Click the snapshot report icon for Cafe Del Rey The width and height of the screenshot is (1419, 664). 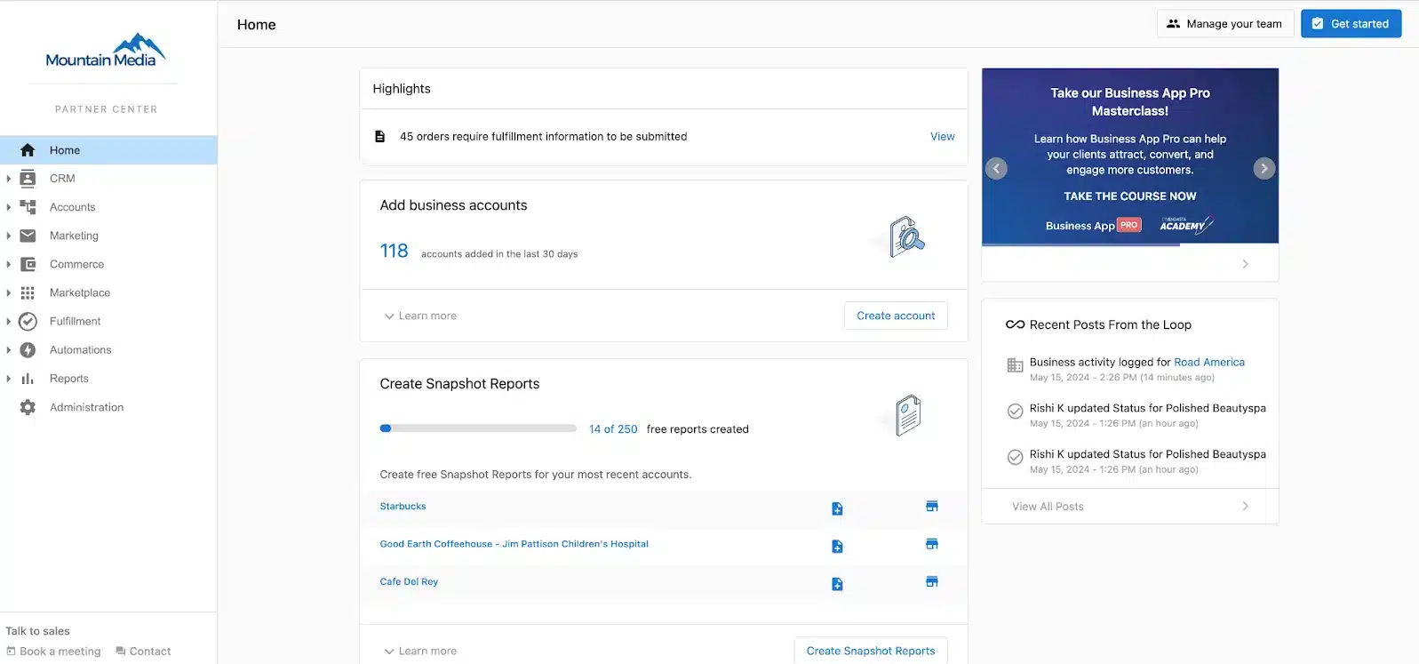pos(837,584)
